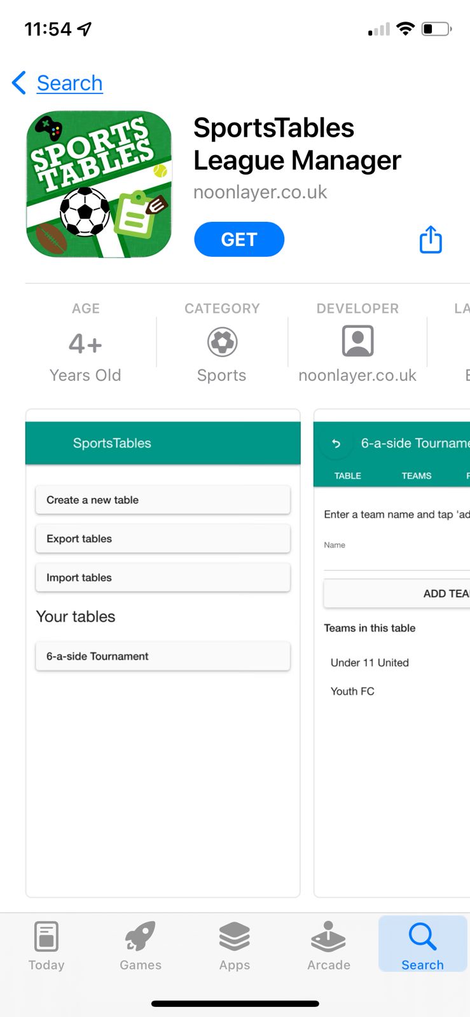Switch to the Arcade tab
Image resolution: width=470 pixels, height=1017 pixels.
pos(329,946)
